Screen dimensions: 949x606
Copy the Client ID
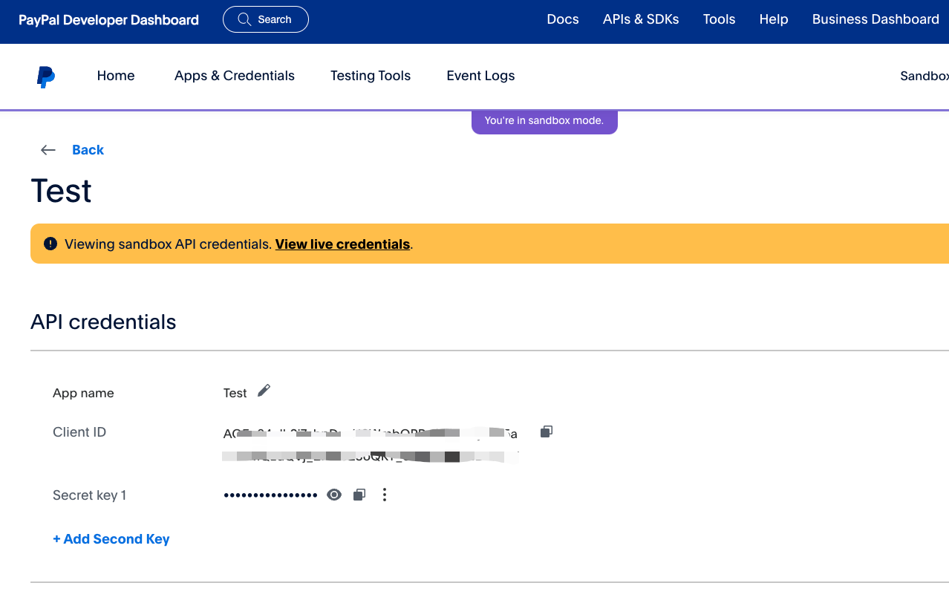pyautogui.click(x=547, y=431)
